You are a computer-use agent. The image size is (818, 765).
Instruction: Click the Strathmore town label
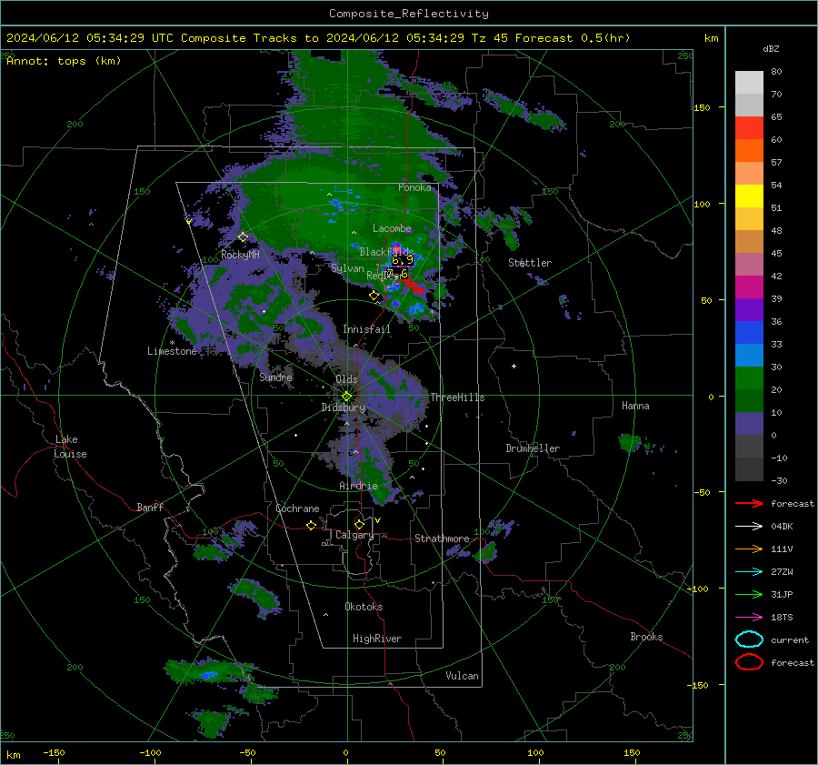[442, 539]
